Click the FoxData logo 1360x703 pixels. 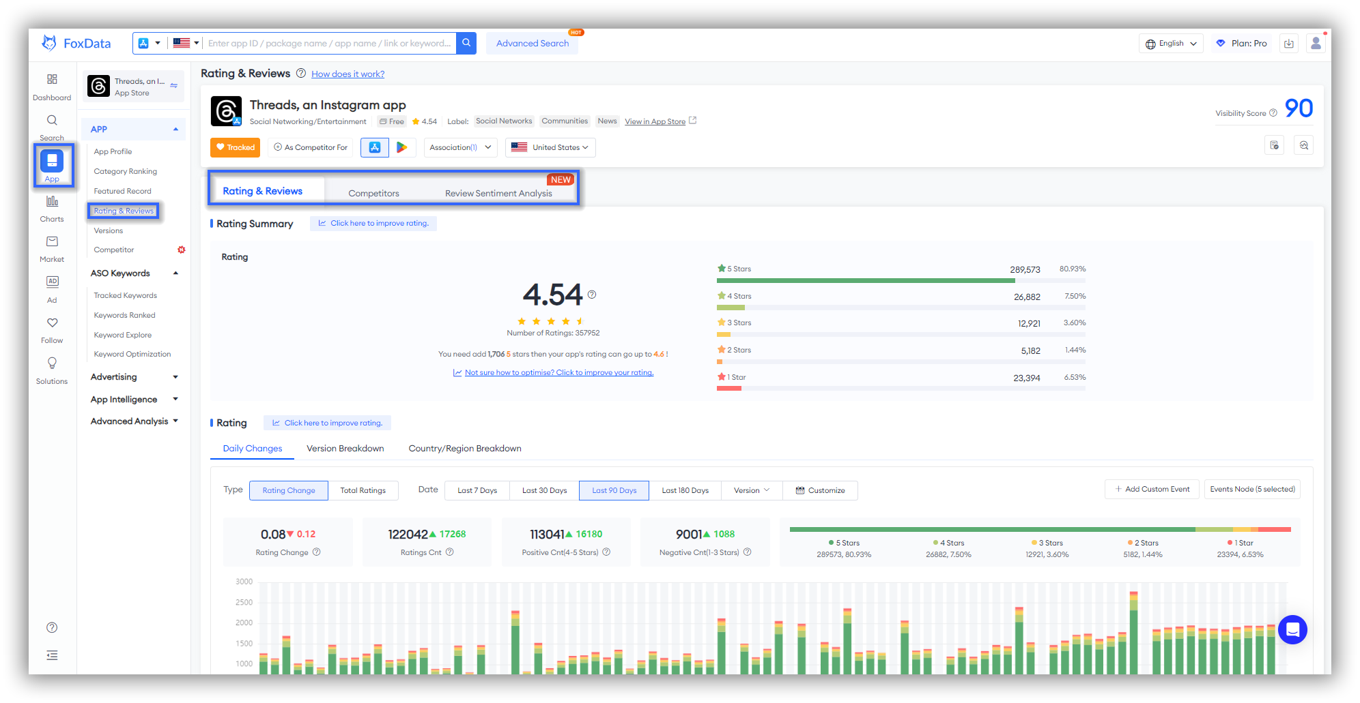point(76,43)
